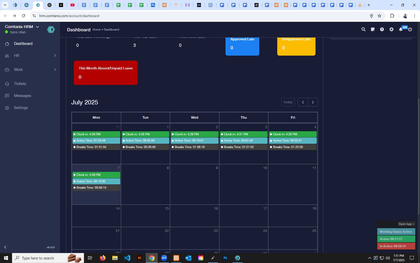This screenshot has width=420, height=263.
Task: Select Active Time 08:10:30 event on July 7
Action: (x=96, y=181)
